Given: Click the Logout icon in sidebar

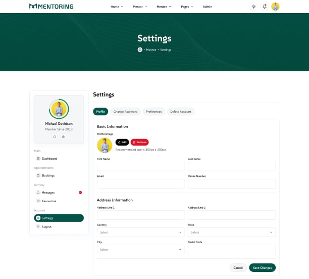Looking at the screenshot, I should [x=38, y=226].
